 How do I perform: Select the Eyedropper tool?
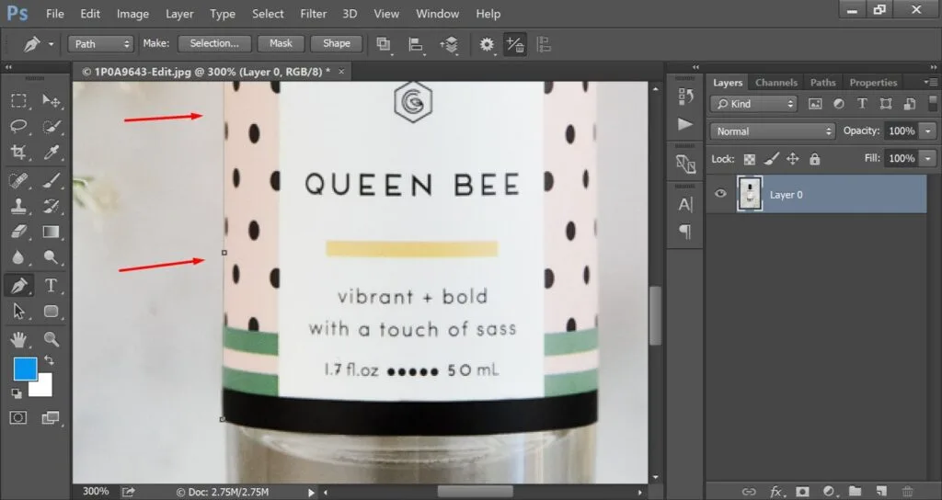[x=52, y=153]
